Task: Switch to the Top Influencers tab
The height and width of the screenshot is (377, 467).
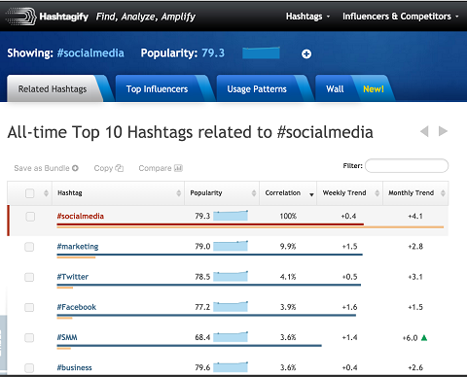Action: [157, 89]
